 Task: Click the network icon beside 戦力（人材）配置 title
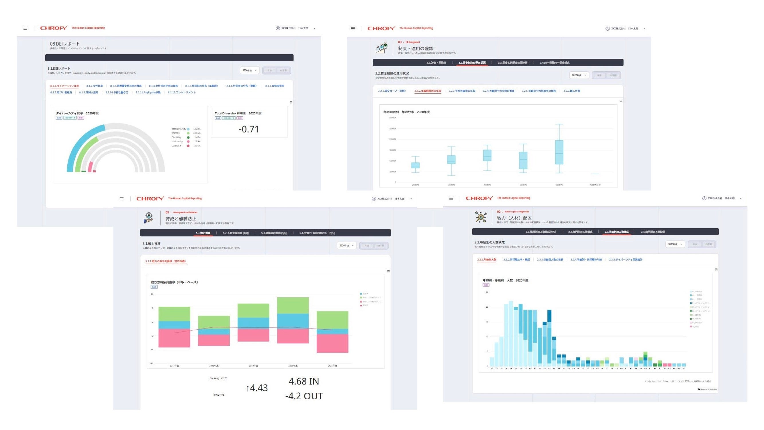481,217
